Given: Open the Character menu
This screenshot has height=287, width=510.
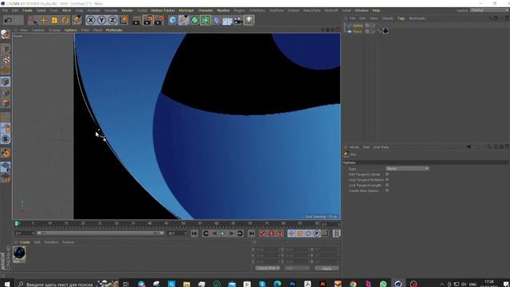Looking at the screenshot, I should tap(206, 10).
